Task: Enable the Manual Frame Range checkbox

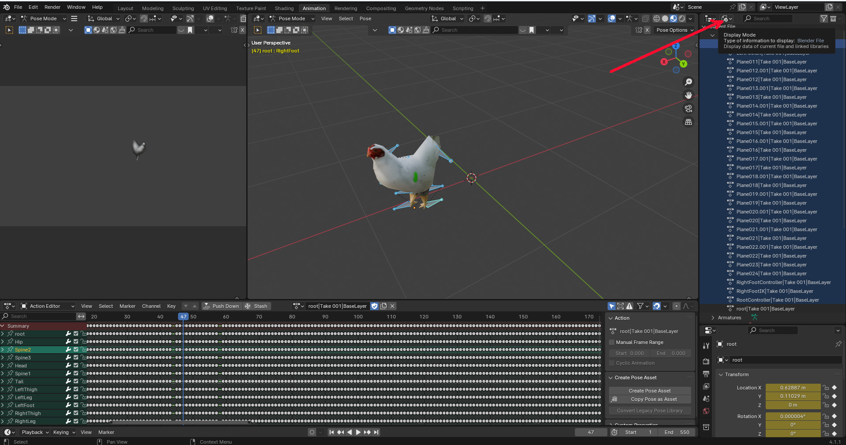Action: point(612,342)
